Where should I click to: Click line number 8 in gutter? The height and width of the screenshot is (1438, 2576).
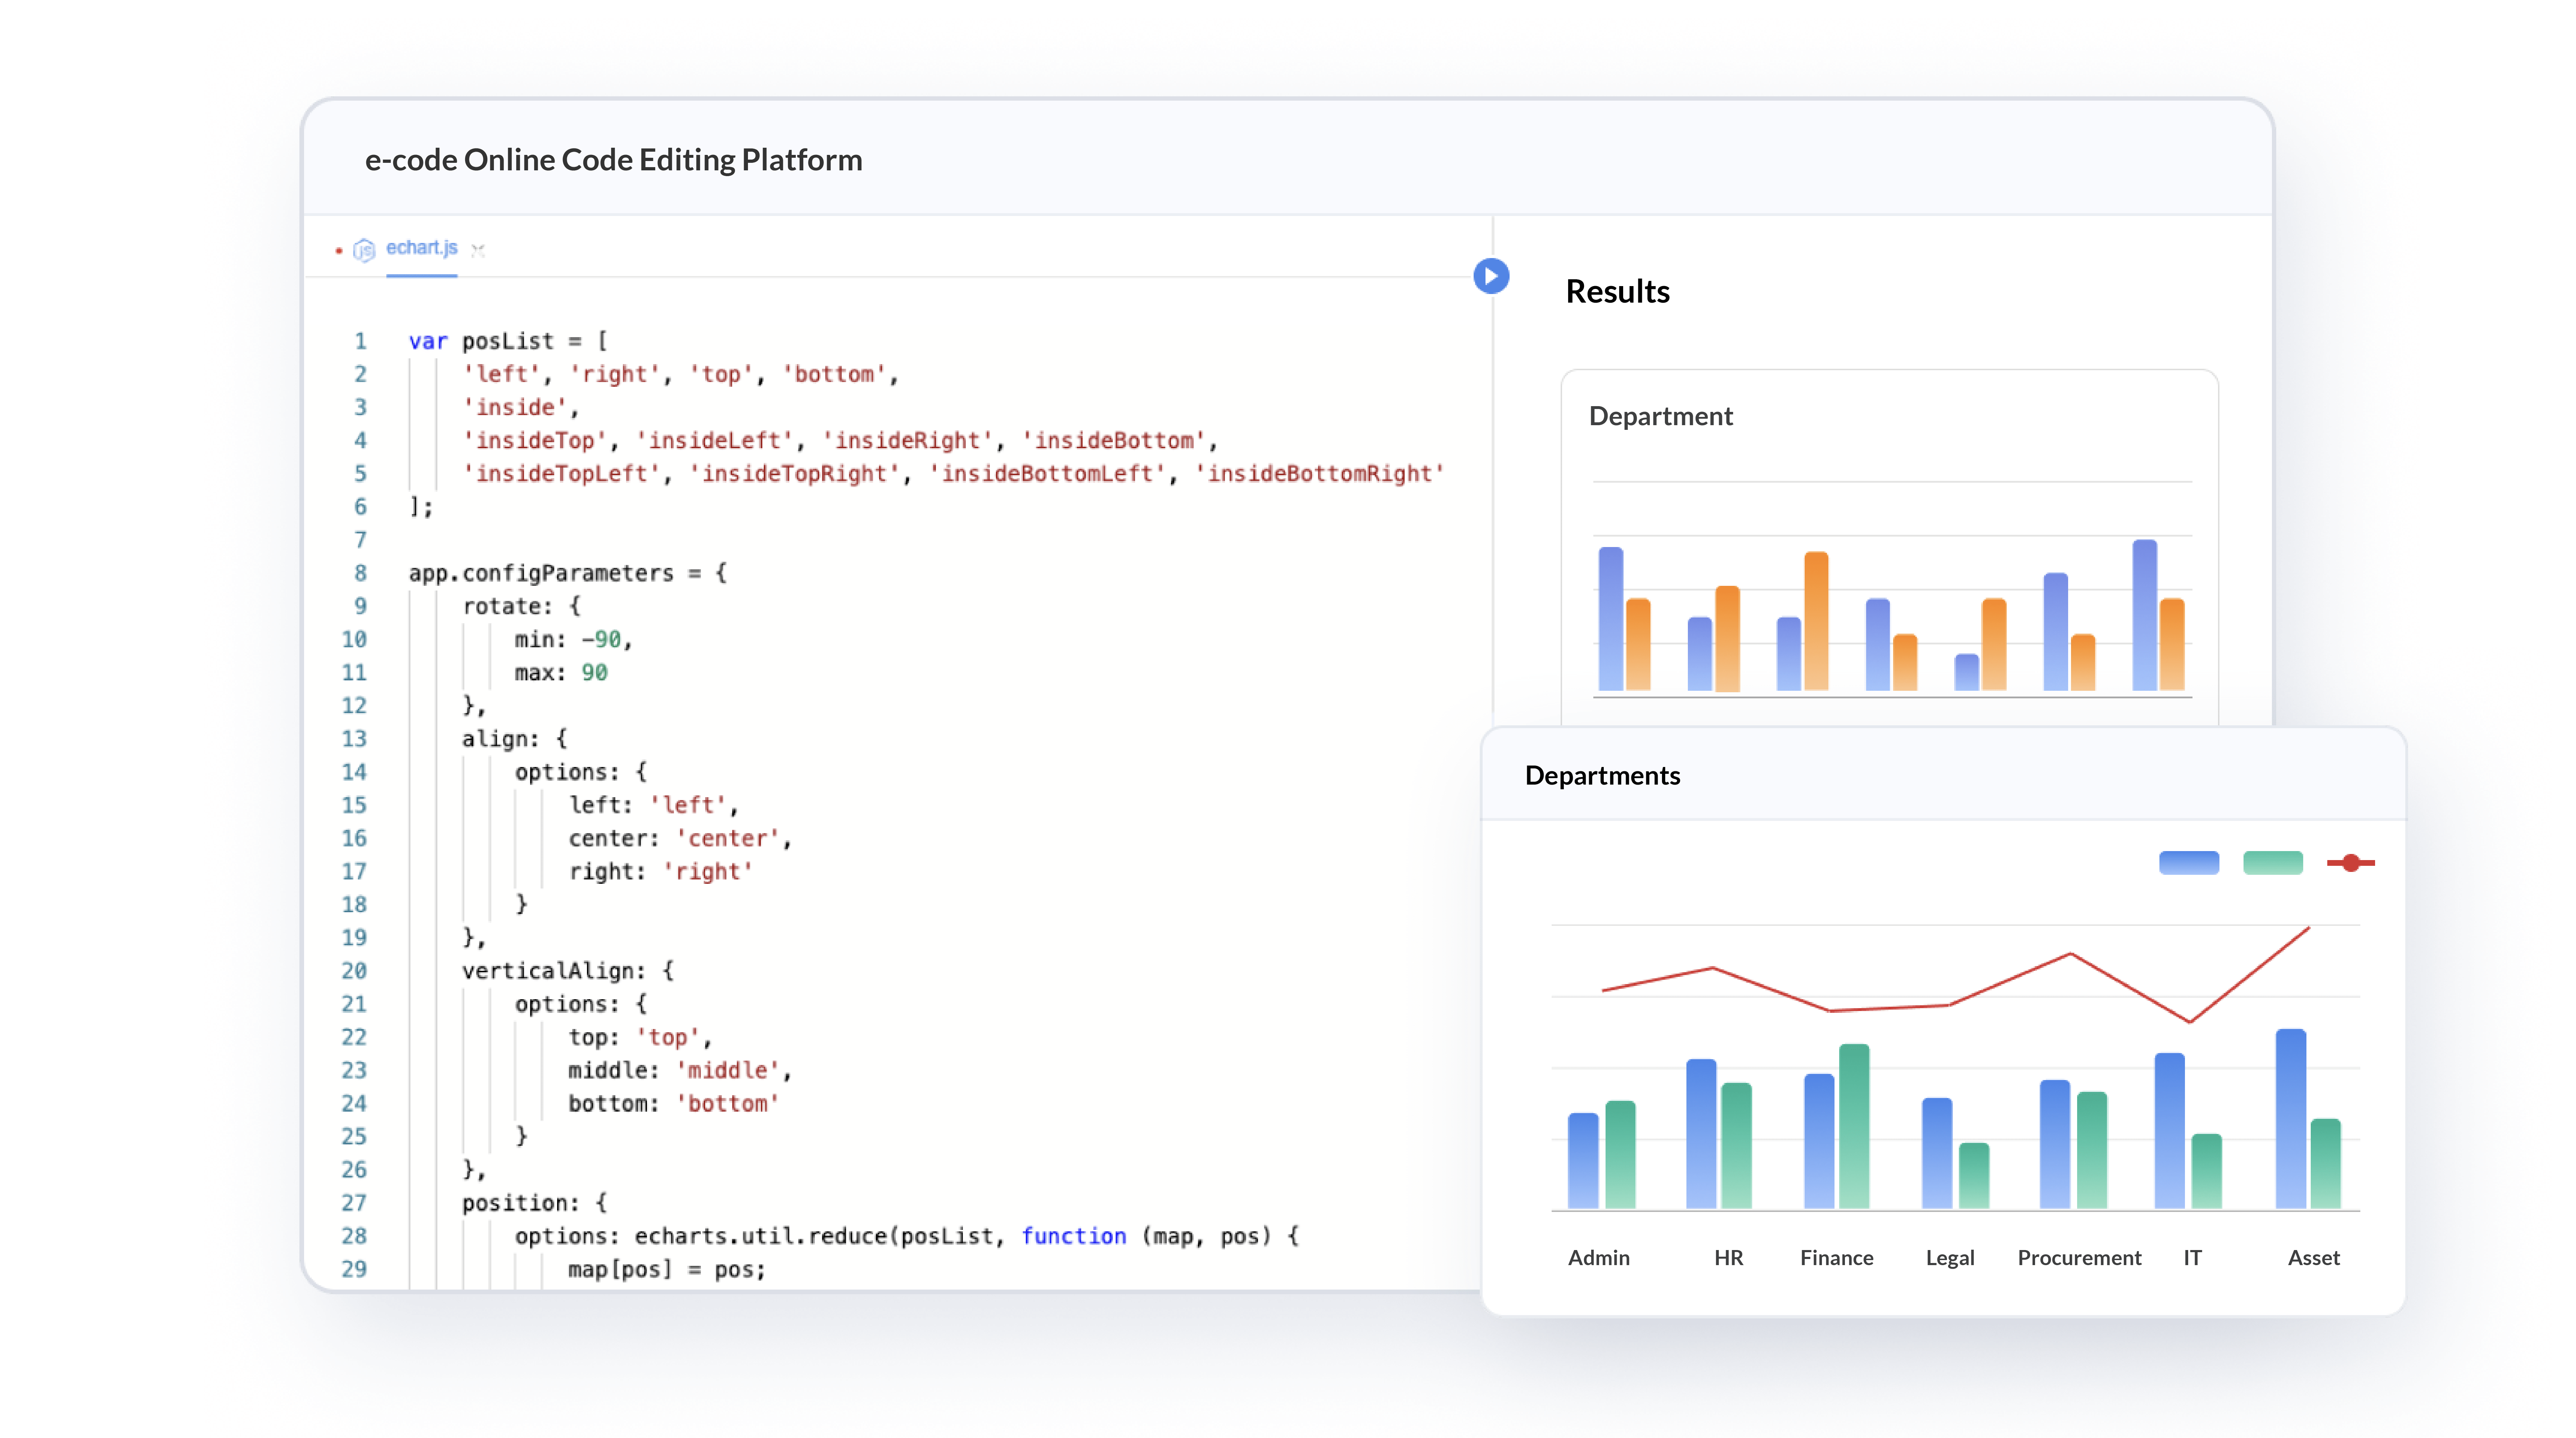pos(360,573)
